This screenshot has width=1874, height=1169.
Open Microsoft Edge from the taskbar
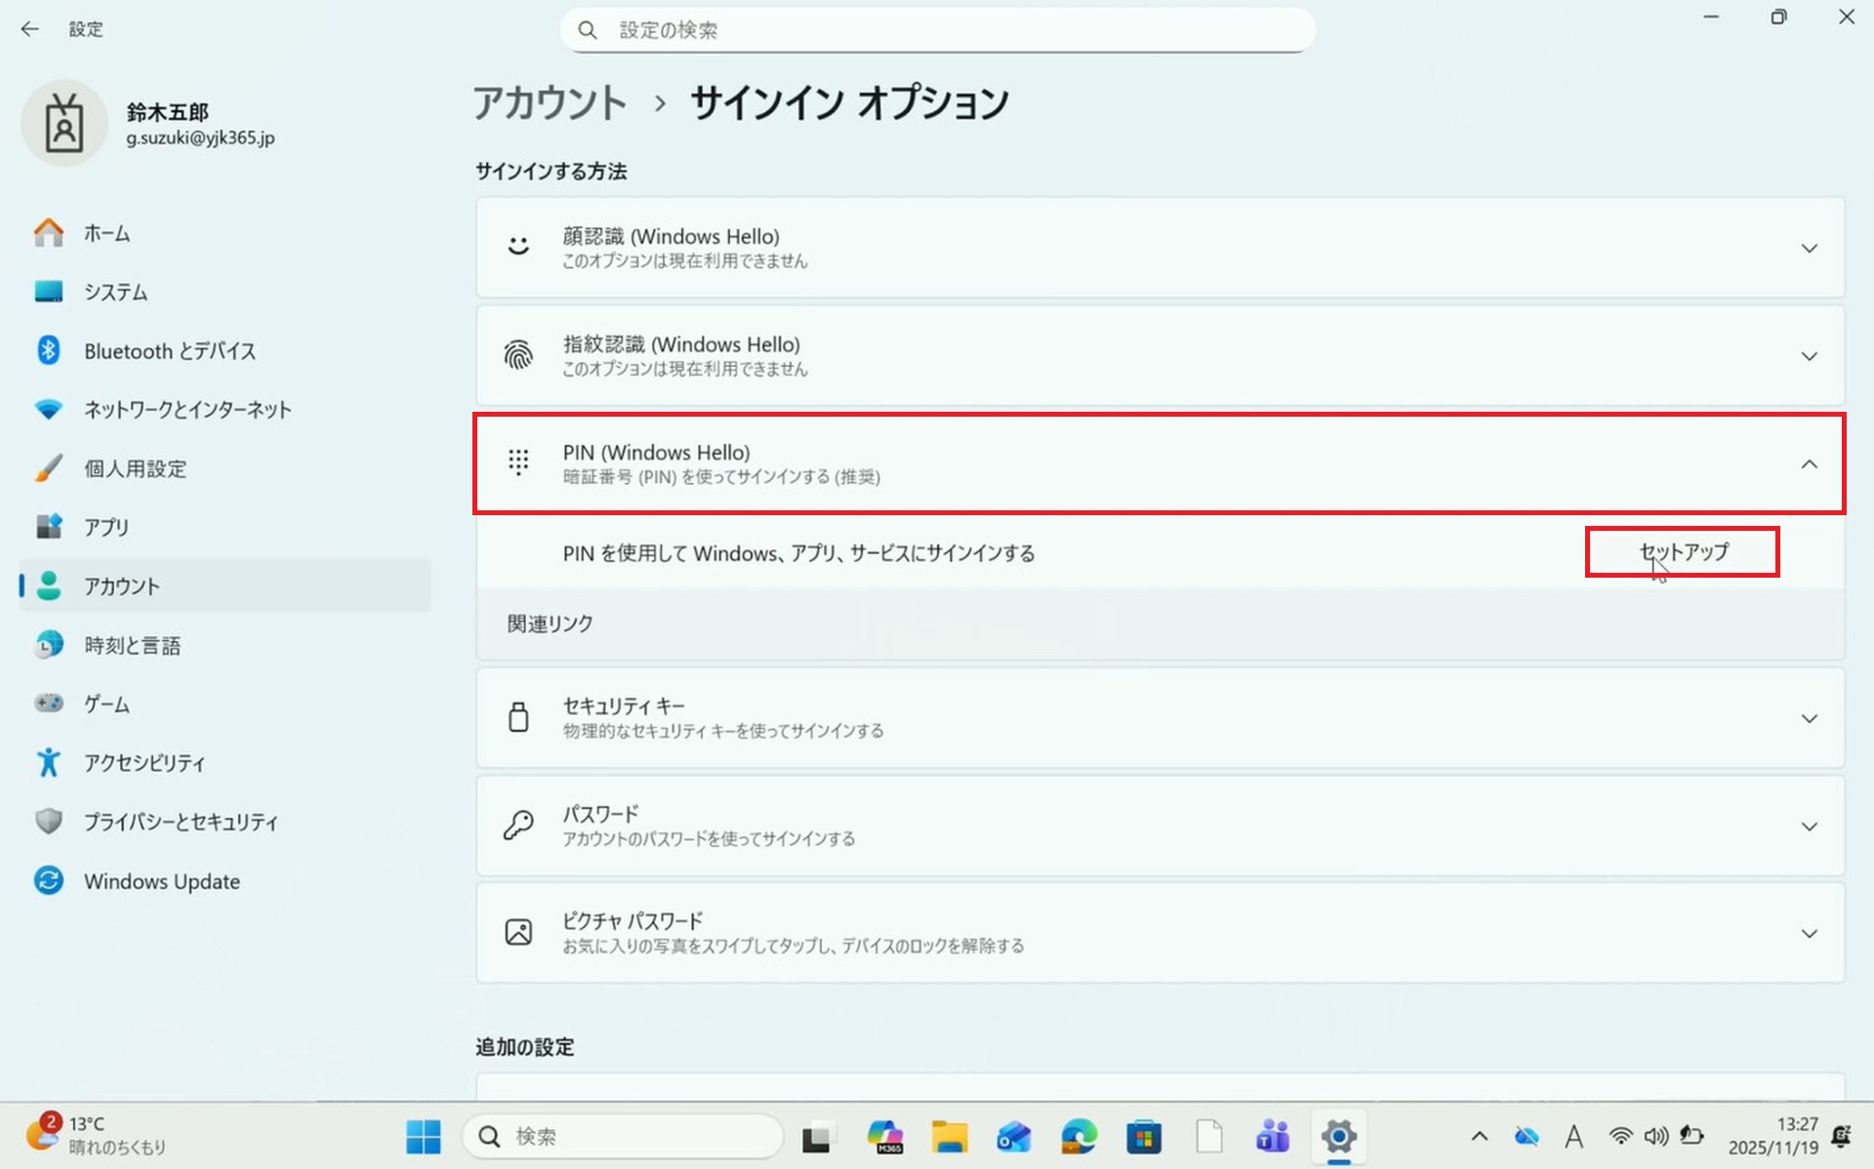coord(1079,1137)
